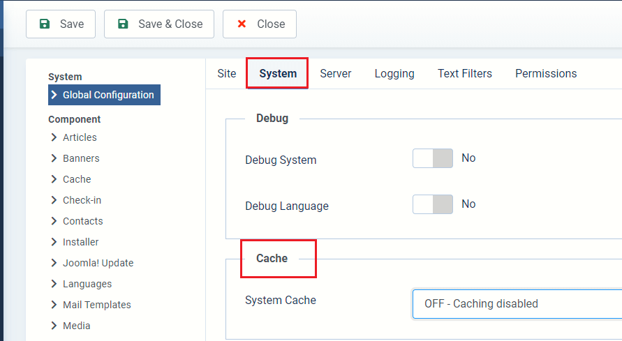
Task: Click the chevron icon beside Media
Action: coord(54,326)
